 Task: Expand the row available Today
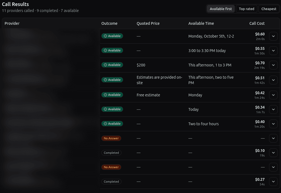tap(273, 109)
